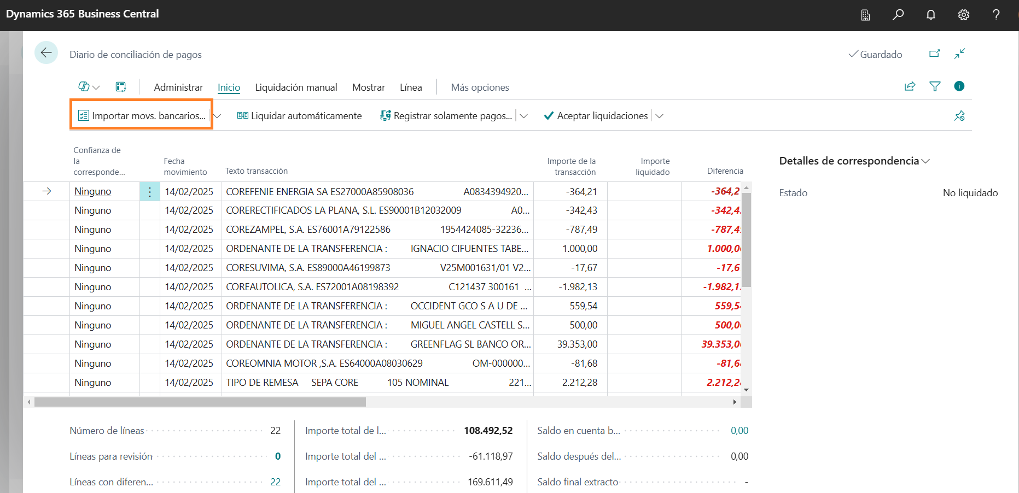Viewport: 1019px width, 493px height.
Task: Open Saldo en cuenta bancaria value 0,00
Action: click(739, 431)
